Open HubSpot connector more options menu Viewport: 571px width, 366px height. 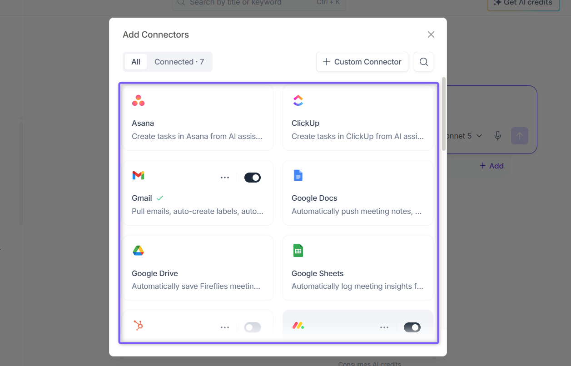(x=225, y=327)
